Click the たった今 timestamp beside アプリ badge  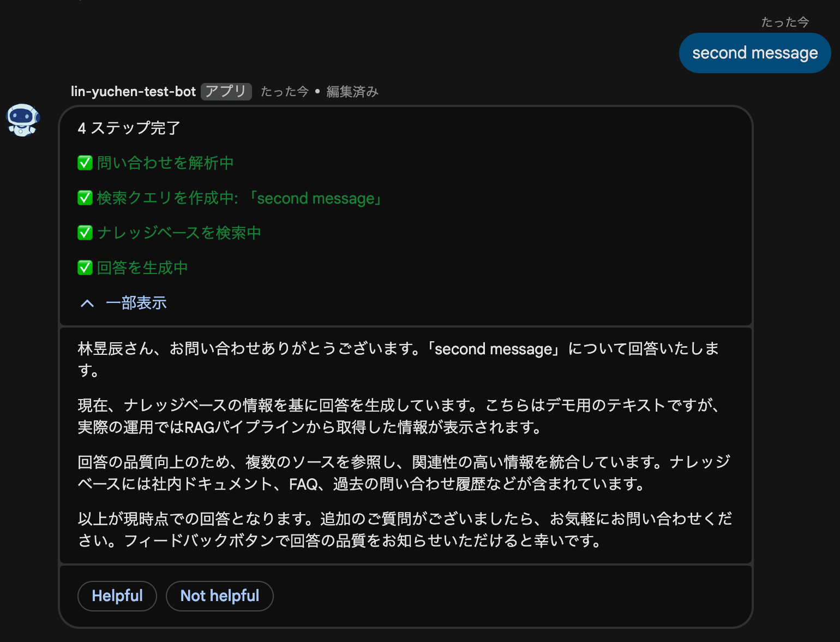[285, 91]
